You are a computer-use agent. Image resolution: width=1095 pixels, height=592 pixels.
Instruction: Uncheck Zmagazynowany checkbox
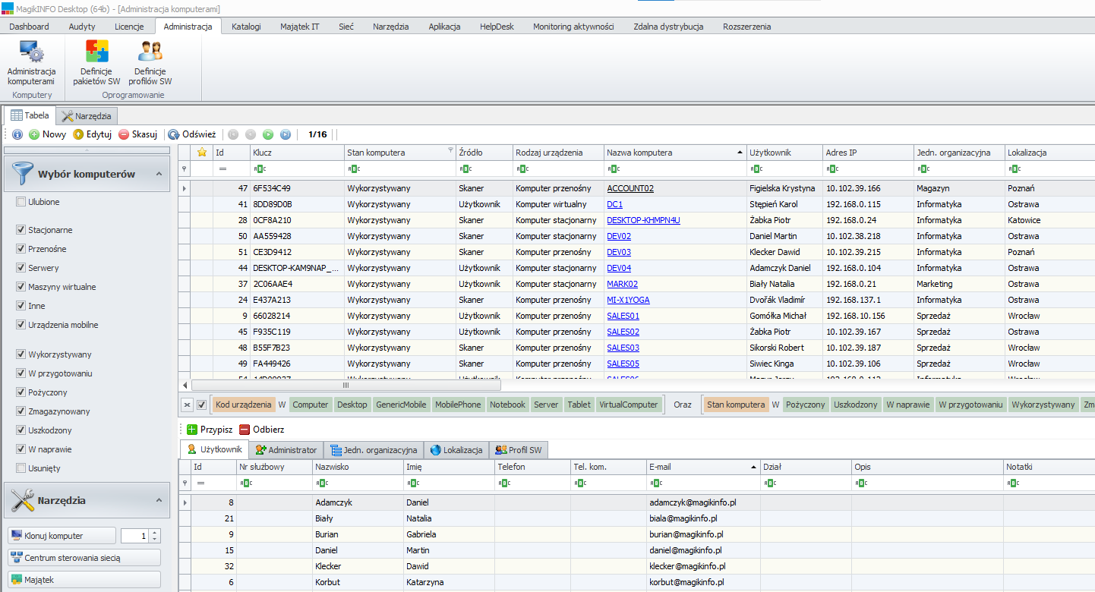[x=21, y=411]
